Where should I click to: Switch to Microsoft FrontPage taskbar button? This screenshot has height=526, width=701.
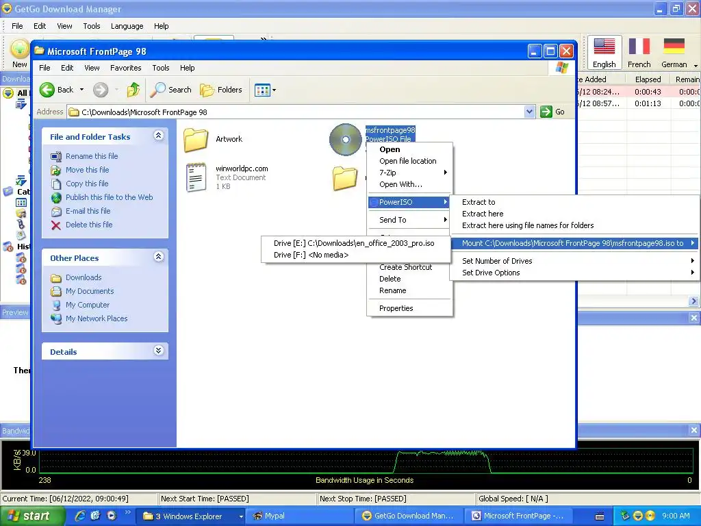(x=518, y=516)
